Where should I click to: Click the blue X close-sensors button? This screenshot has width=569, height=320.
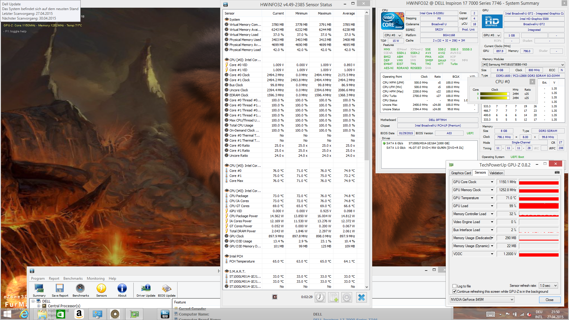(x=362, y=297)
